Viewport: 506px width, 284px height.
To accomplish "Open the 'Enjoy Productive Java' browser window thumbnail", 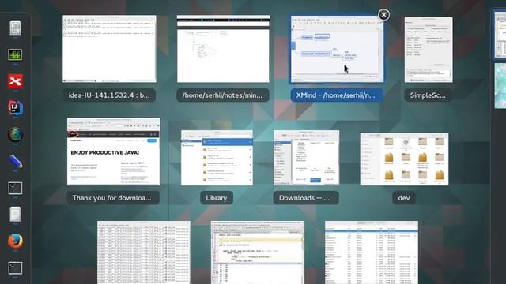I will pyautogui.click(x=114, y=151).
